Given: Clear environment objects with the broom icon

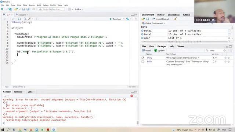Looking at the screenshot, I should (176, 19).
